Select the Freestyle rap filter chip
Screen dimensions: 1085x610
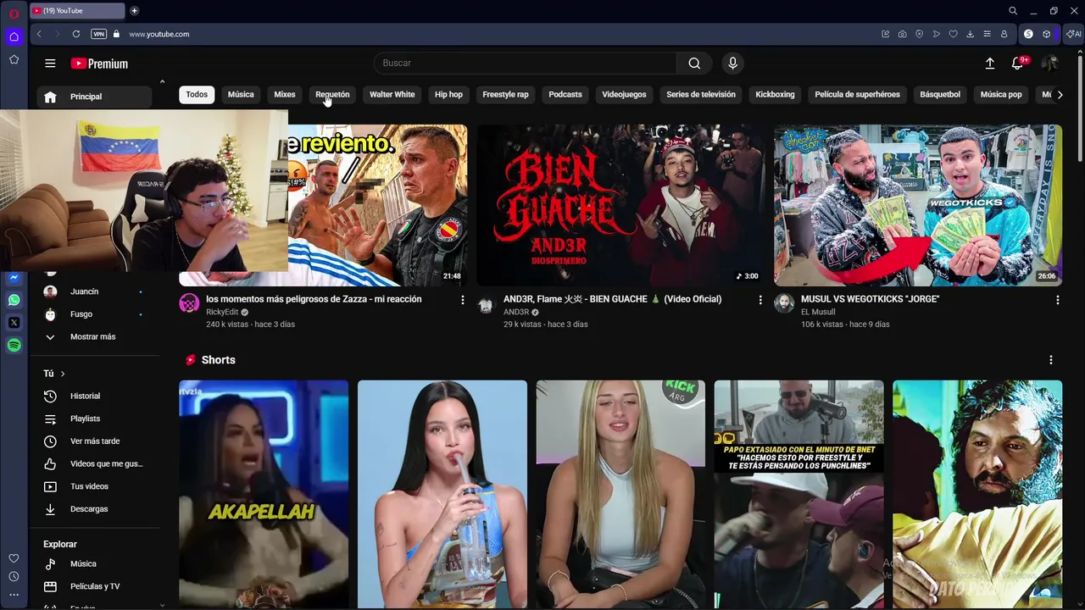(505, 95)
